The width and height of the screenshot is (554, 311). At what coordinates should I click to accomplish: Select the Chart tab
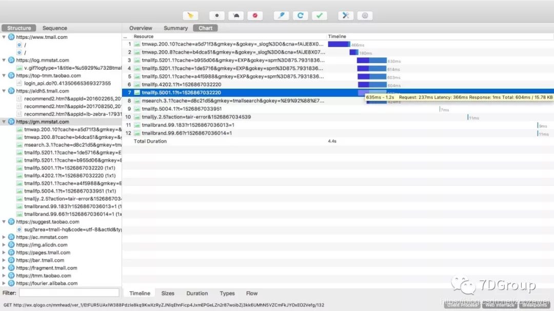coord(205,28)
